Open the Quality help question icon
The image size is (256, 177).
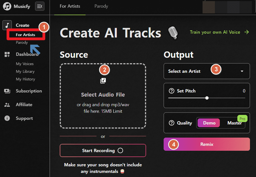pos(171,123)
